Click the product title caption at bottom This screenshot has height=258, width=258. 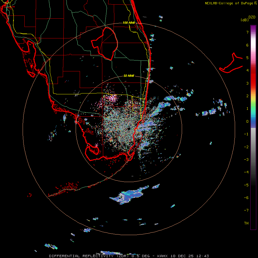129,256
